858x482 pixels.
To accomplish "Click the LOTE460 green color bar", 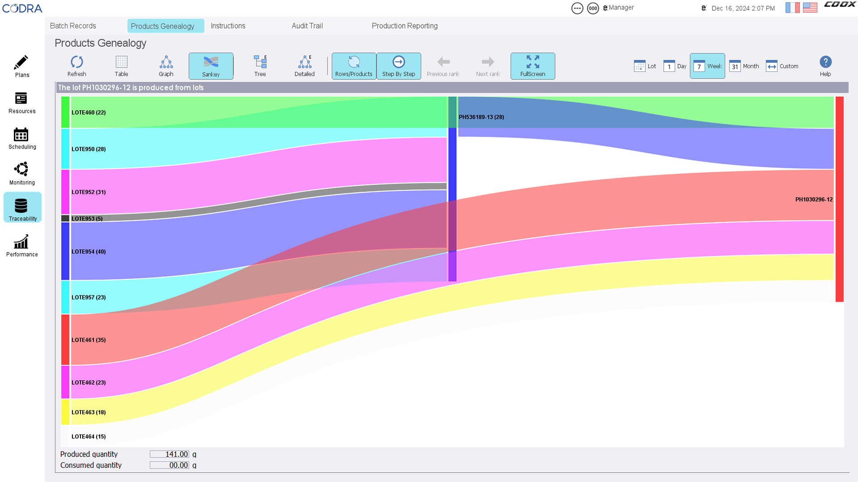I will (65, 112).
